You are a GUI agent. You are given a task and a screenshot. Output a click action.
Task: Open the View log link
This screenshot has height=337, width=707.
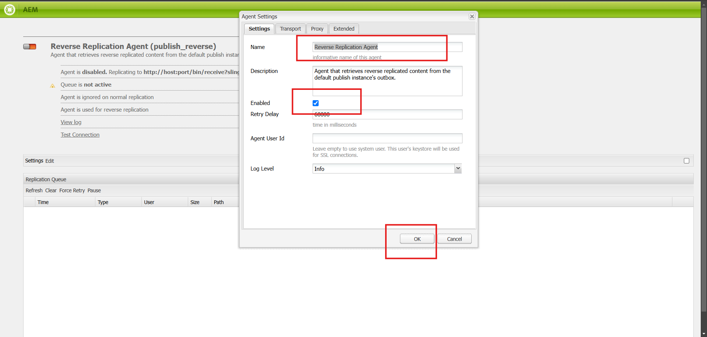(x=71, y=122)
